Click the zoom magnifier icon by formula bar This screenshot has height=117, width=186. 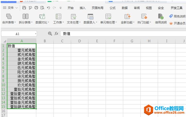click(50, 34)
